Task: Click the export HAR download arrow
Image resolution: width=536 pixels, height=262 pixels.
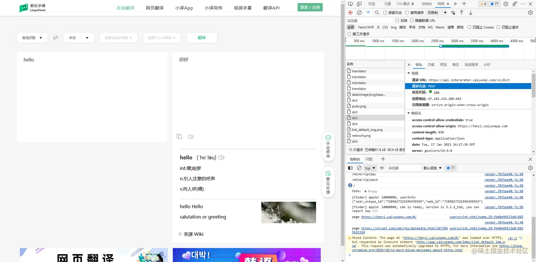Action: coord(471,13)
